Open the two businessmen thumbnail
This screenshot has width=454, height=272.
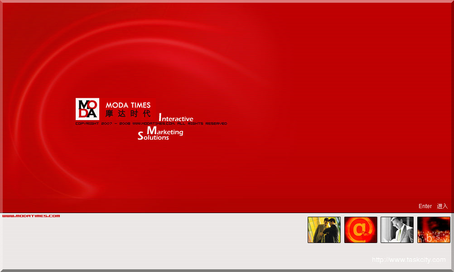pyautogui.click(x=324, y=230)
